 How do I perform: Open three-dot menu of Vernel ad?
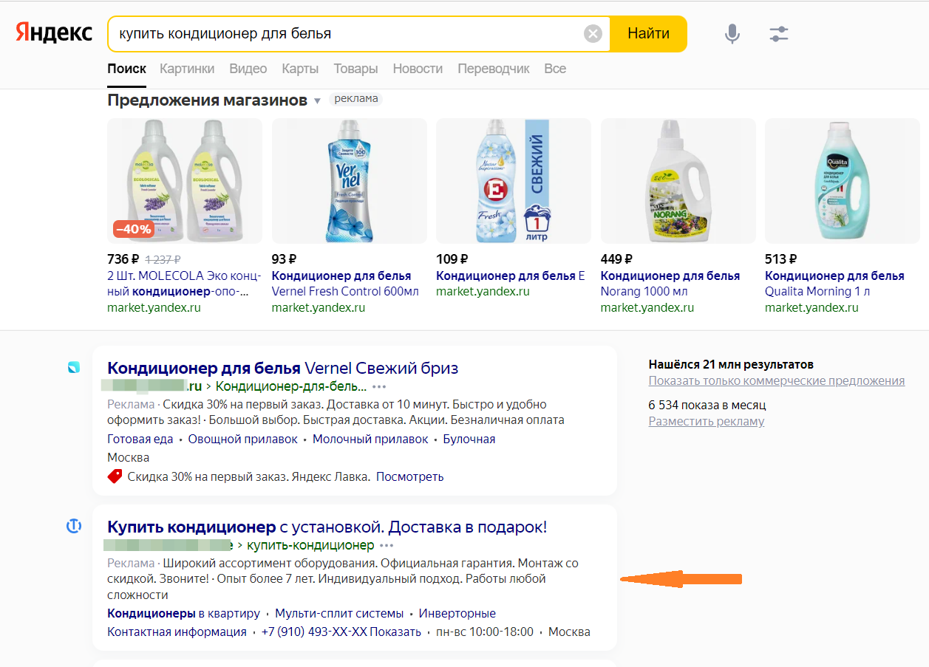pyautogui.click(x=379, y=386)
